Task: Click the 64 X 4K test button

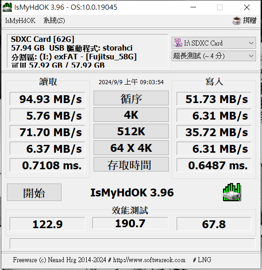Action: [x=131, y=148]
